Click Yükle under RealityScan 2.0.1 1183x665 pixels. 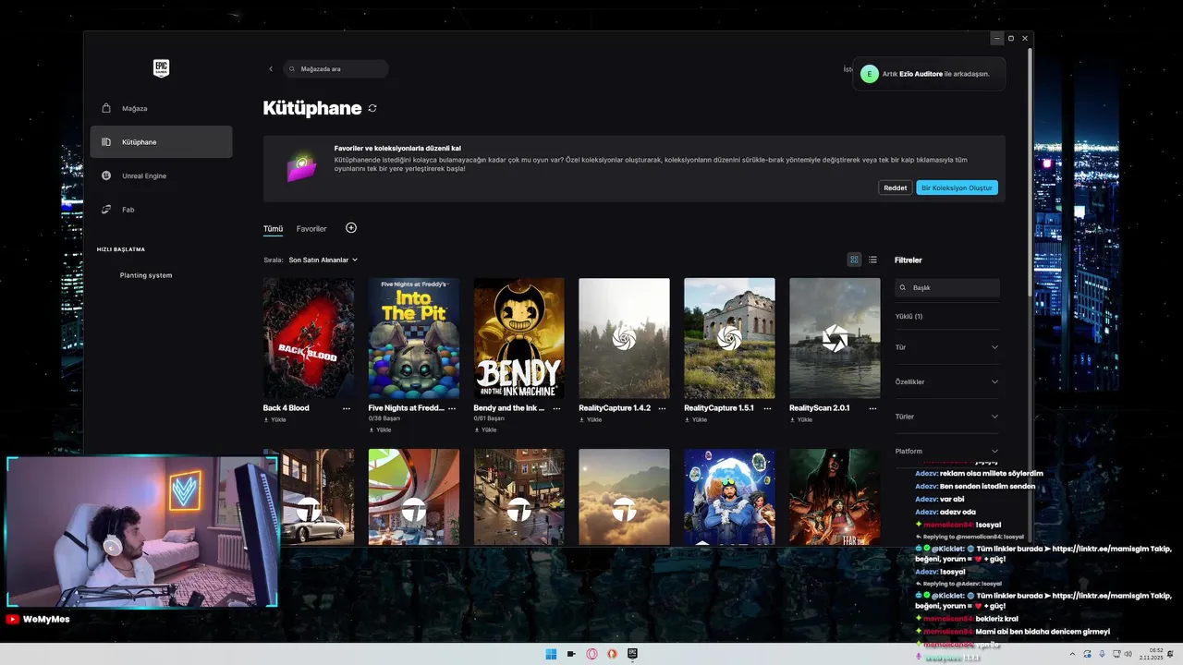click(x=801, y=420)
